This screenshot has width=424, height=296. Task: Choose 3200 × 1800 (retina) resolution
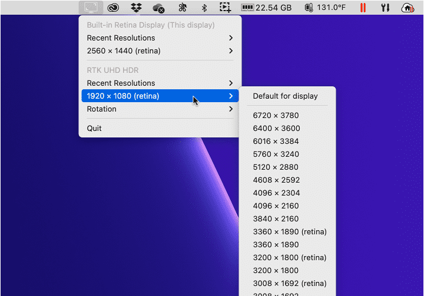point(287,258)
